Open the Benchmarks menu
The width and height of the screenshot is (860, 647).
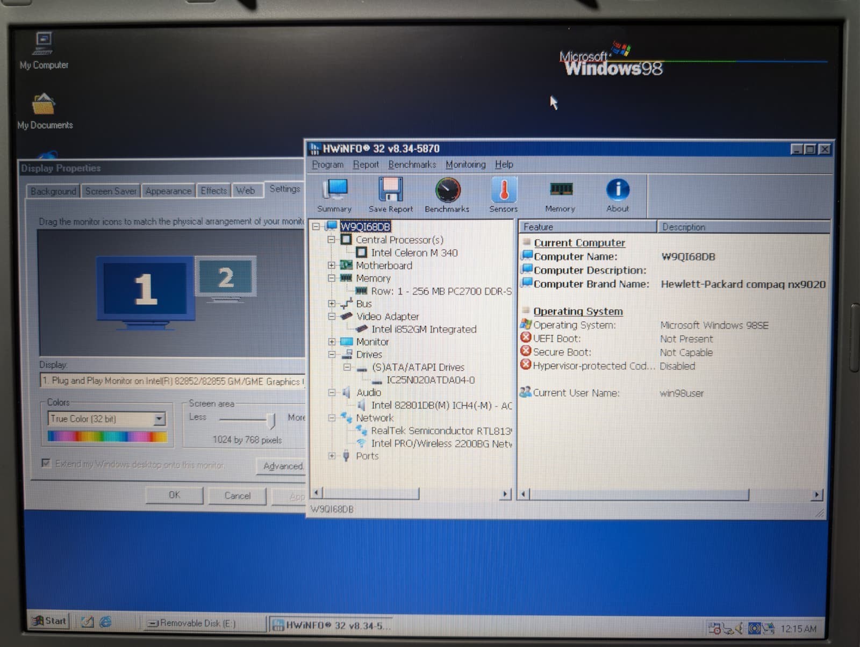coord(412,164)
